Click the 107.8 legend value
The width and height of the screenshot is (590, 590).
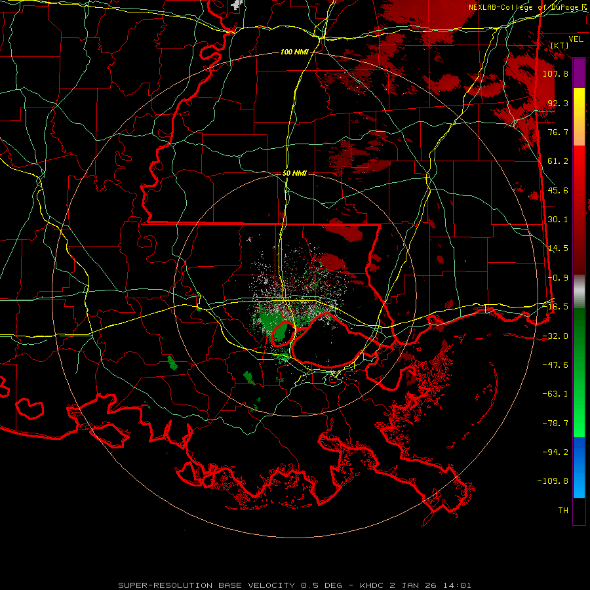[555, 73]
